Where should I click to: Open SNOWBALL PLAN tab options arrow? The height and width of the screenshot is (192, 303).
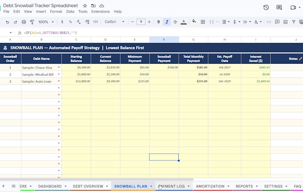[151, 186]
